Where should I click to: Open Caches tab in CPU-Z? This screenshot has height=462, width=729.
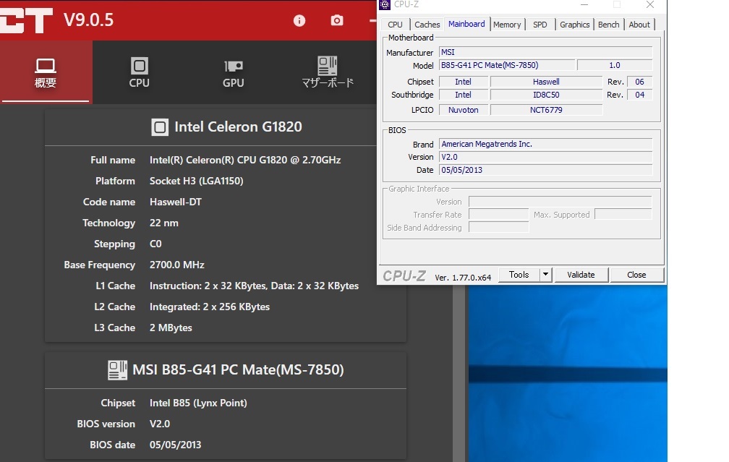coord(427,25)
